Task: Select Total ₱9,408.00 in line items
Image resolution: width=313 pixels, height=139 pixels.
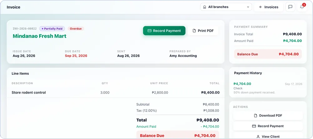Action: [x=208, y=120]
